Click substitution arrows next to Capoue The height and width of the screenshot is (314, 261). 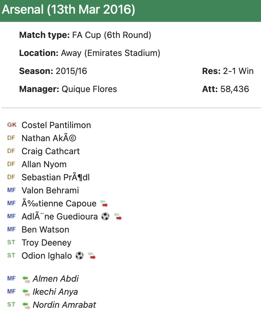point(104,204)
